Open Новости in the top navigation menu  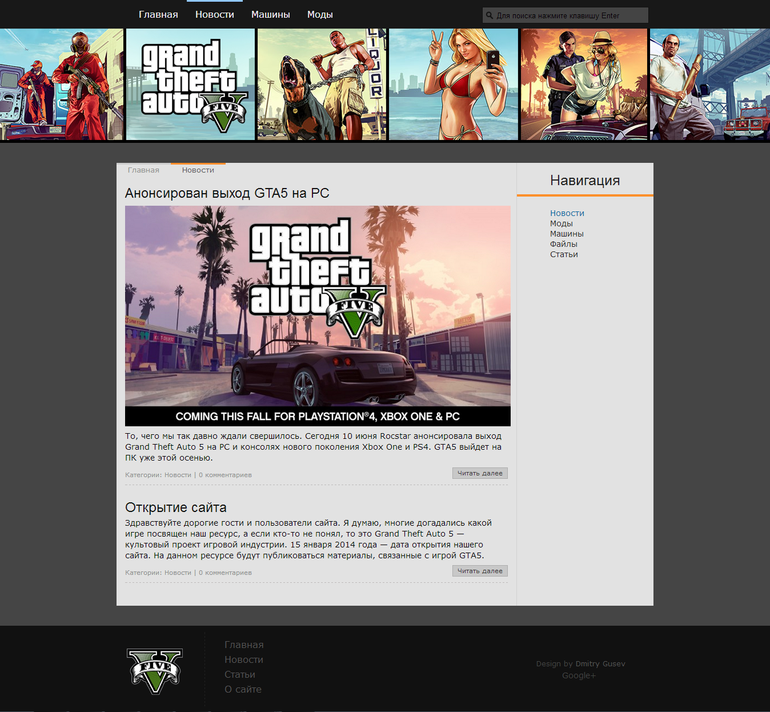click(214, 14)
